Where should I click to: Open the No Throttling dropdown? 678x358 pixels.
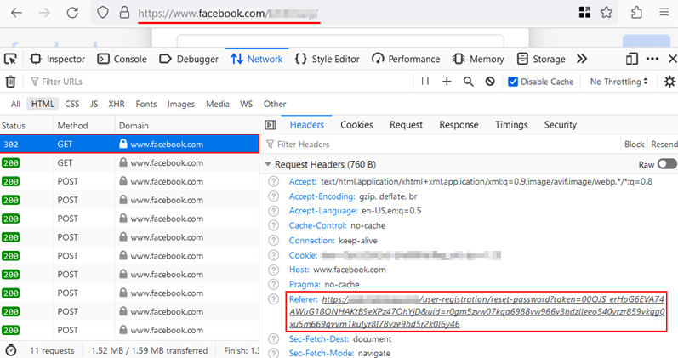(618, 82)
